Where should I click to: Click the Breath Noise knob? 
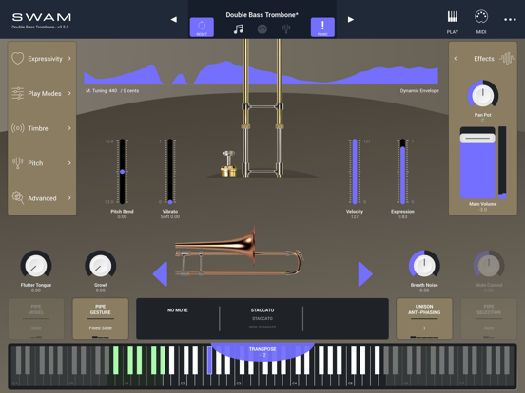424,266
